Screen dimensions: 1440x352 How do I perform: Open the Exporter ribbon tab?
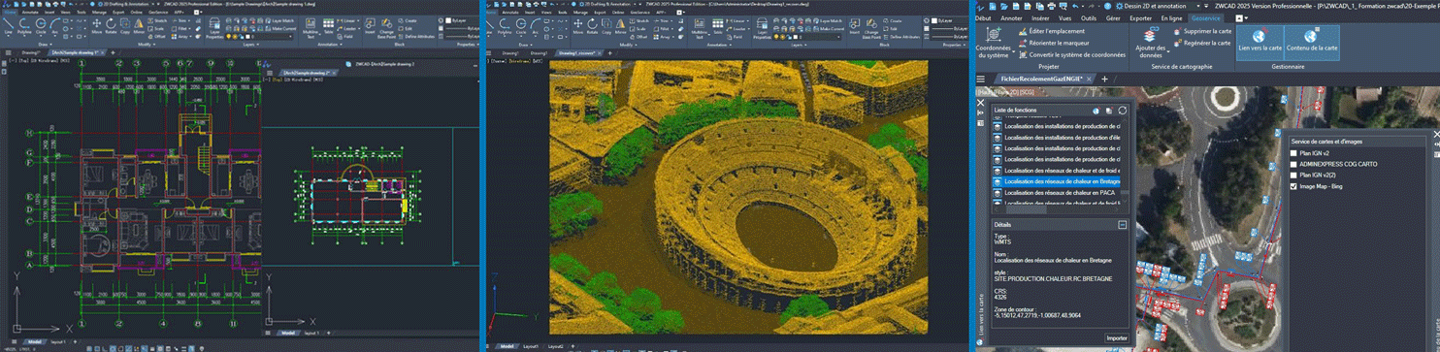1141,17
